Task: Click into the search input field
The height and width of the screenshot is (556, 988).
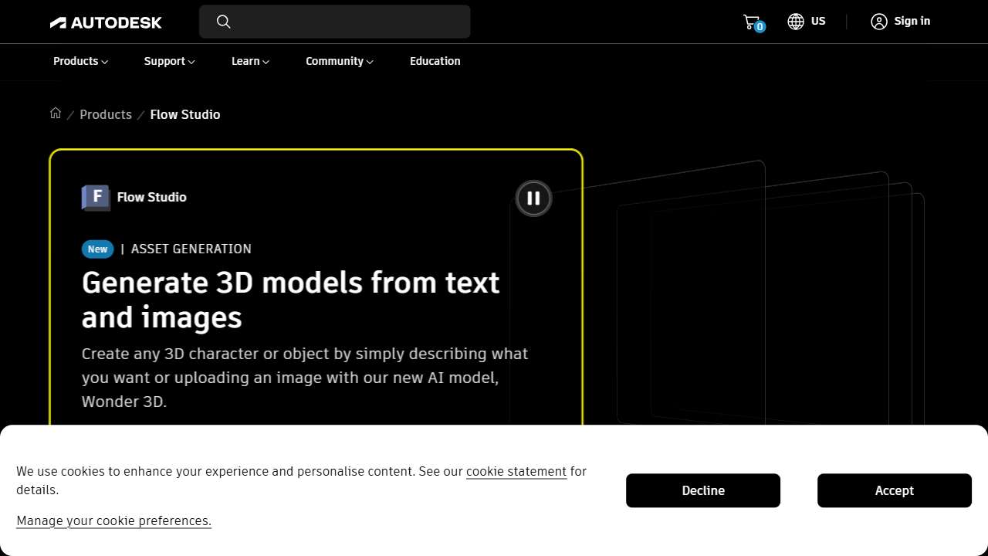Action: [347, 22]
